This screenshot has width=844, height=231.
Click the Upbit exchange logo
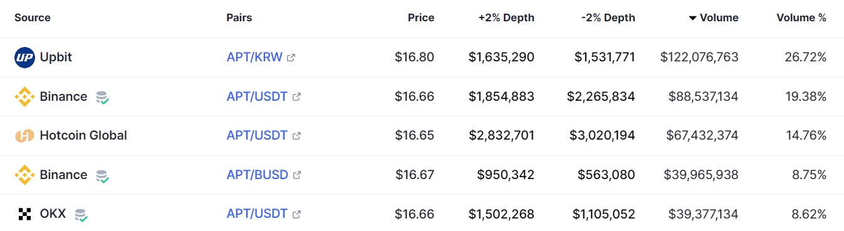[x=24, y=57]
